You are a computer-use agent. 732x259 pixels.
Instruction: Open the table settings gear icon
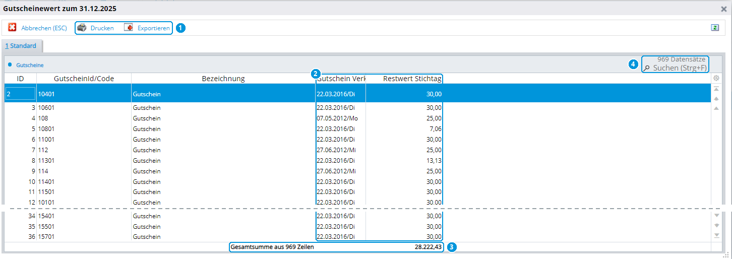click(716, 78)
